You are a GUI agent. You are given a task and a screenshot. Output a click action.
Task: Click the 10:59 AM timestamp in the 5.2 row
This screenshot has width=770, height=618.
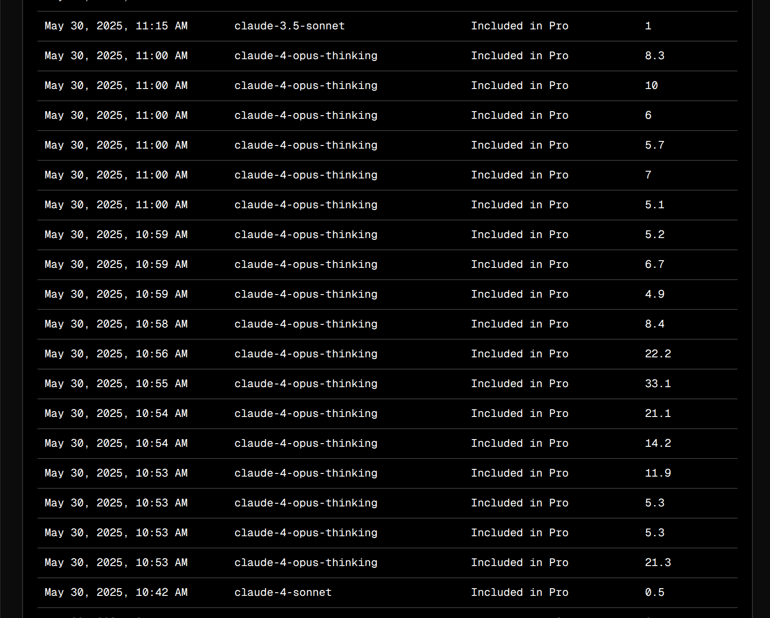(x=116, y=235)
